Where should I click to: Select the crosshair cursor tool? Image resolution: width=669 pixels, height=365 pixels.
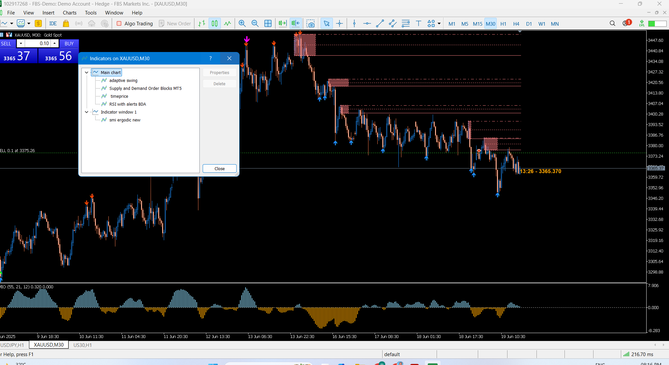point(339,23)
